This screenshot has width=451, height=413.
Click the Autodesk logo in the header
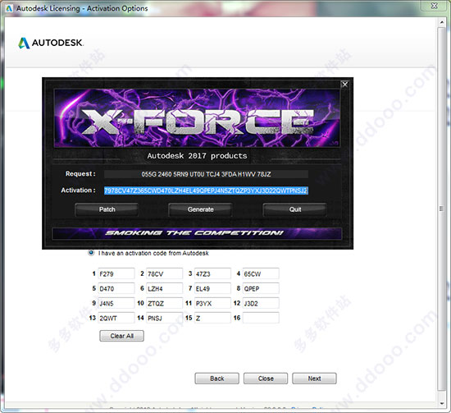[x=51, y=43]
